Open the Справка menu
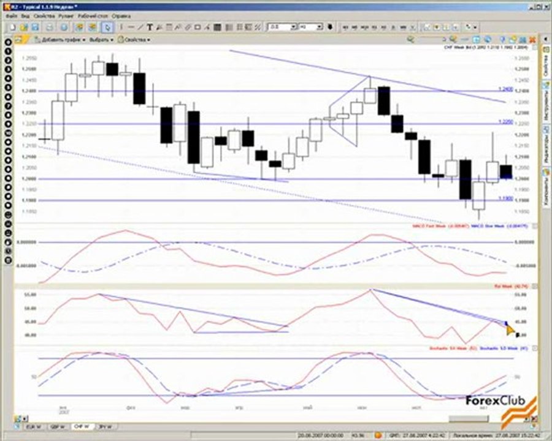The width and height of the screenshot is (552, 441). pyautogui.click(x=121, y=16)
